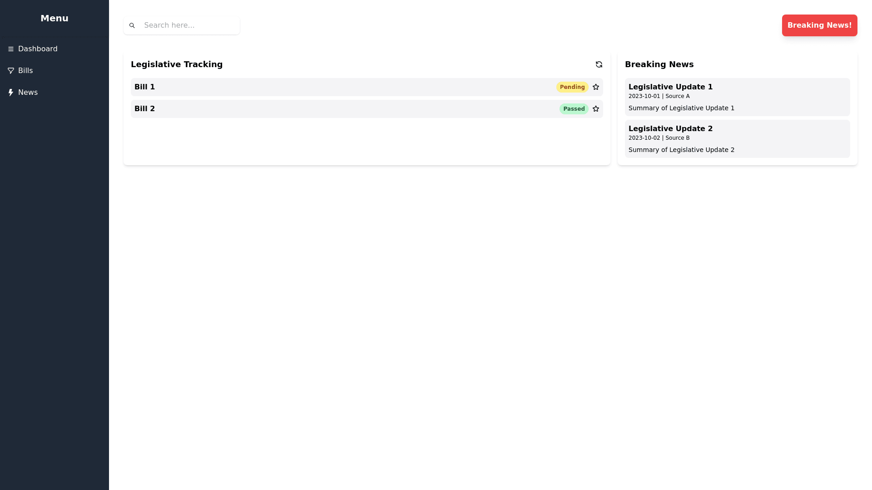Click the Dashboard menu hamburger icon
872x490 pixels.
(11, 49)
